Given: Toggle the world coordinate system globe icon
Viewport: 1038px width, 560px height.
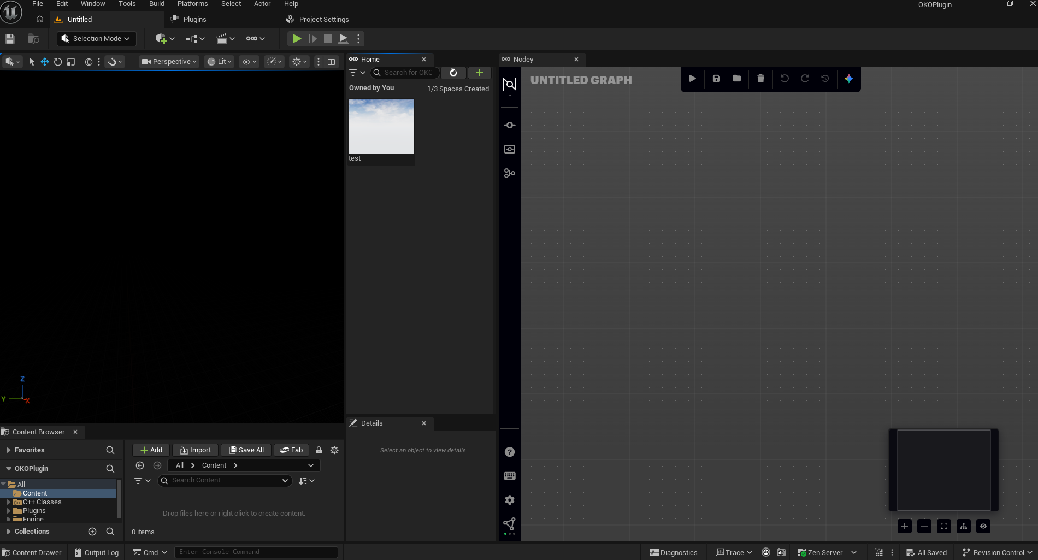Looking at the screenshot, I should tap(89, 62).
